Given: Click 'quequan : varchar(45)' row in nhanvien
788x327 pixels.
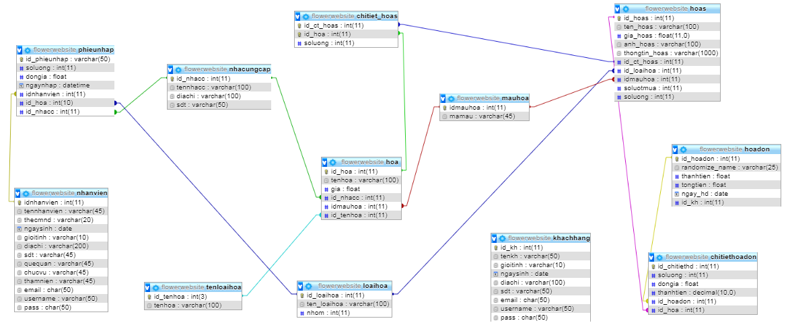Looking at the screenshot, I should coord(61,264).
